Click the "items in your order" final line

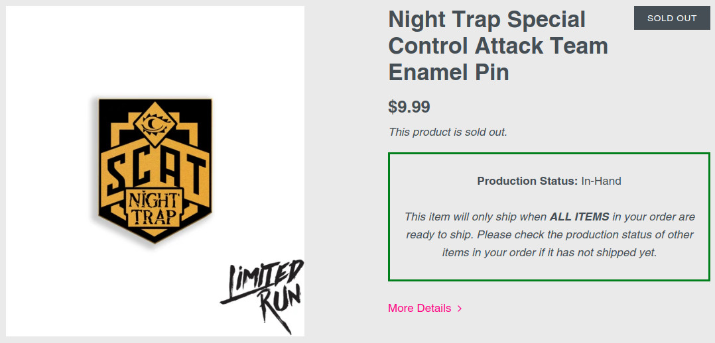click(x=549, y=252)
